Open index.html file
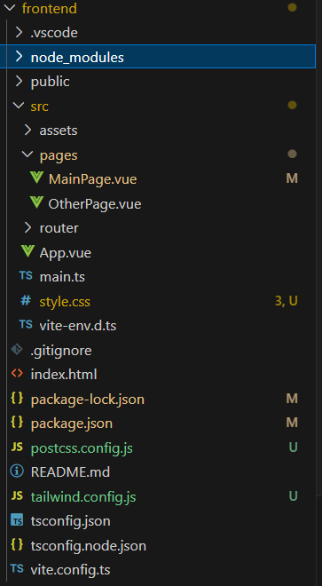Screen dimensions: 322x586 point(64,375)
